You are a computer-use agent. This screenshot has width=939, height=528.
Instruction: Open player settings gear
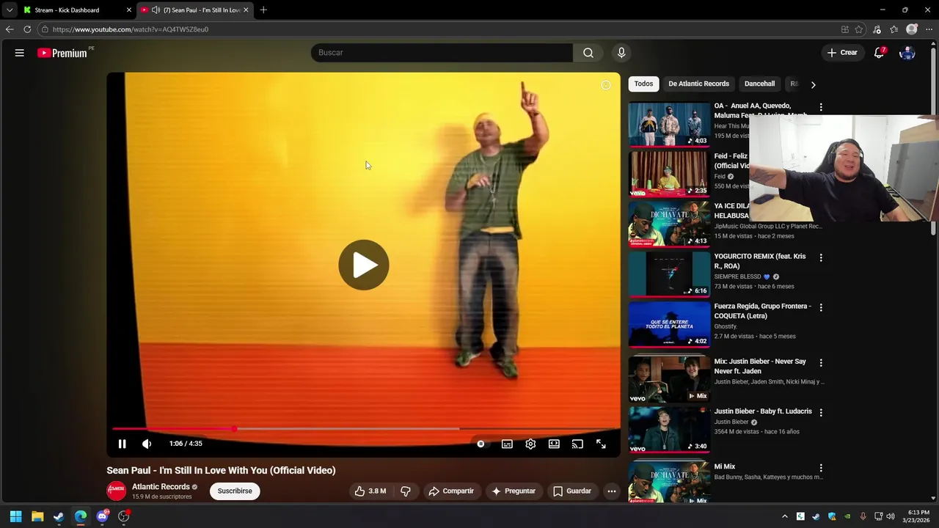(x=530, y=444)
